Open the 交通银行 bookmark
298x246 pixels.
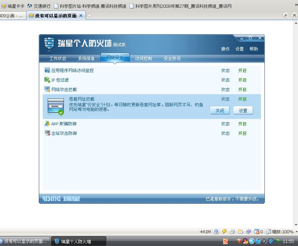[39, 6]
